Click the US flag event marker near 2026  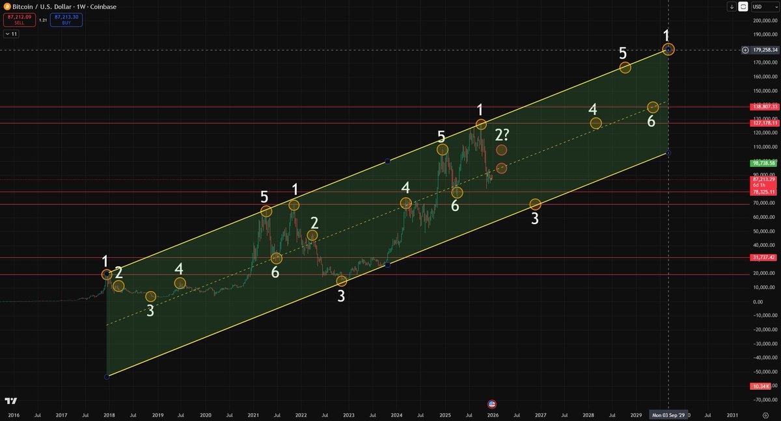click(492, 403)
